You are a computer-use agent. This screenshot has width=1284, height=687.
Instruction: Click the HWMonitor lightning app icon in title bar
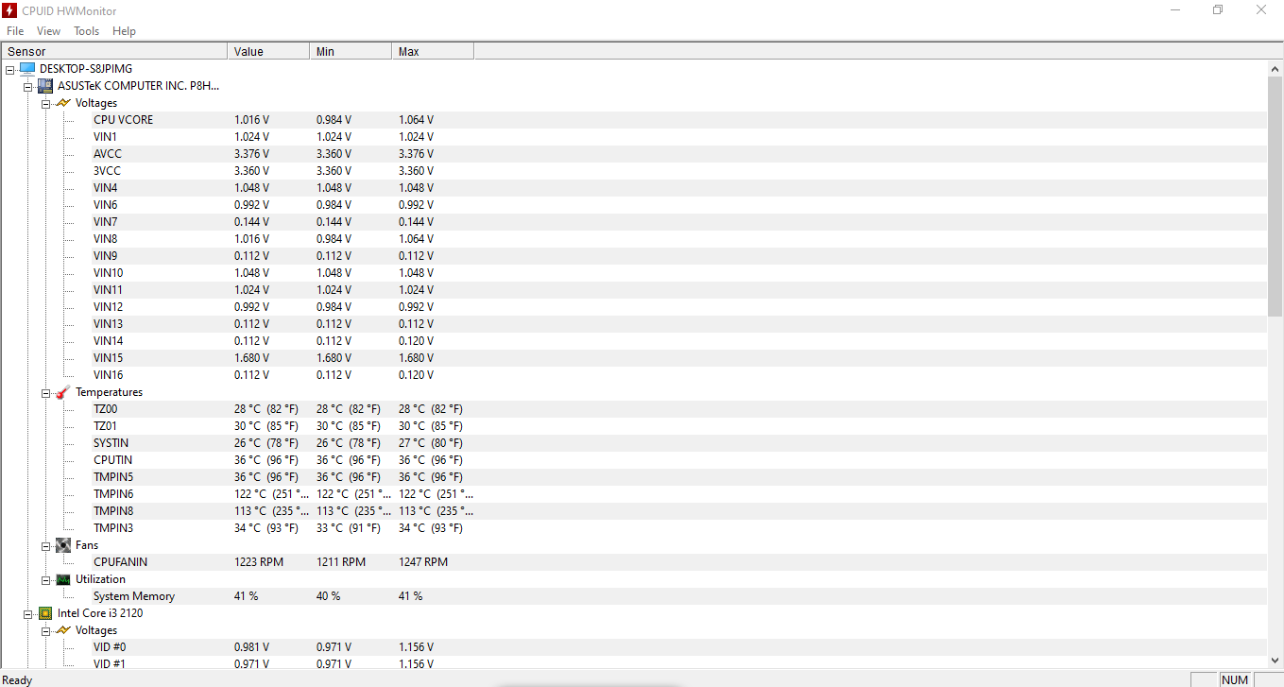pos(9,9)
